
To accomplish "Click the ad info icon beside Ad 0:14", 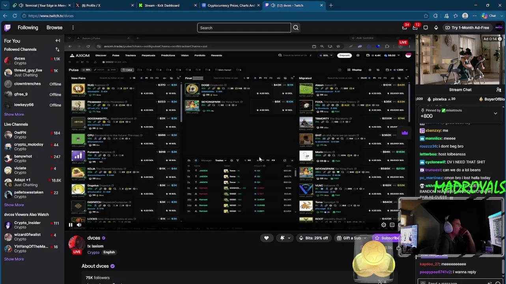I will (x=500, y=39).
